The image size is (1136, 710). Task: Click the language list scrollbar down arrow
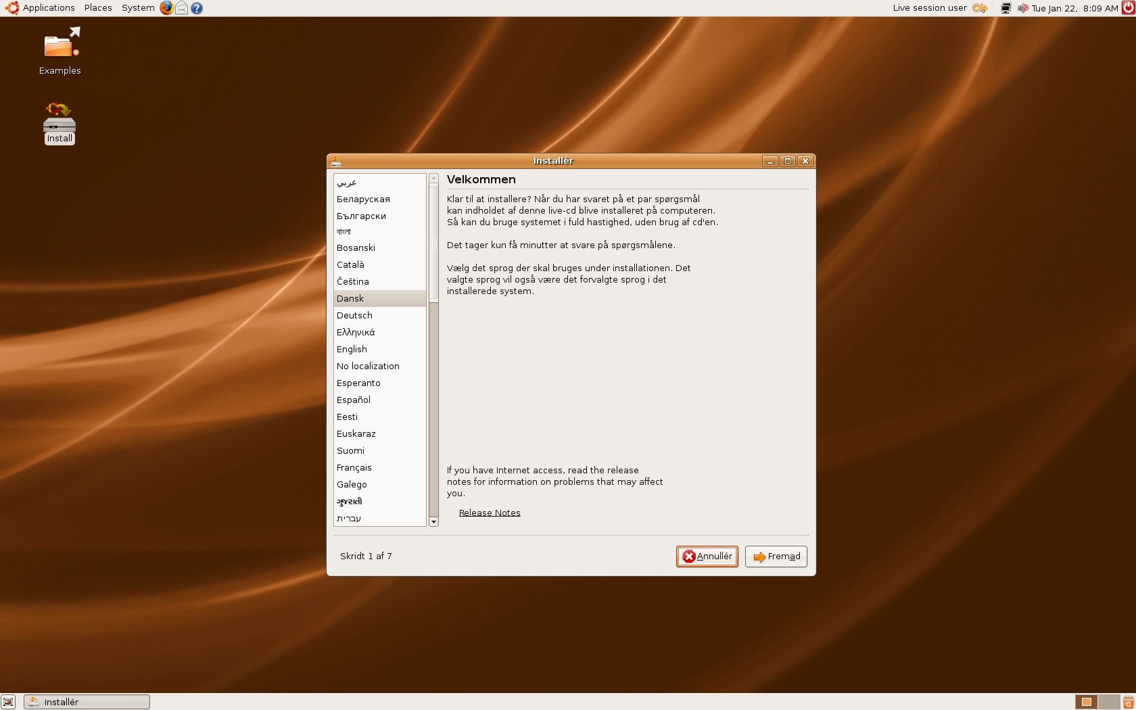click(434, 522)
